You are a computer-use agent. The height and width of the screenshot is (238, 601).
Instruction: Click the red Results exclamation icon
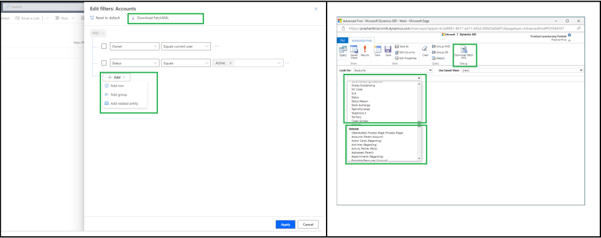(365, 50)
